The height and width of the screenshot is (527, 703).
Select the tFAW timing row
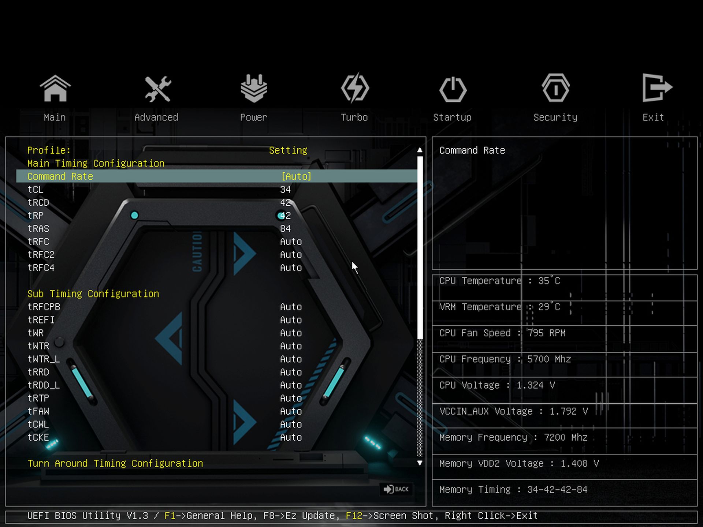tap(38, 411)
